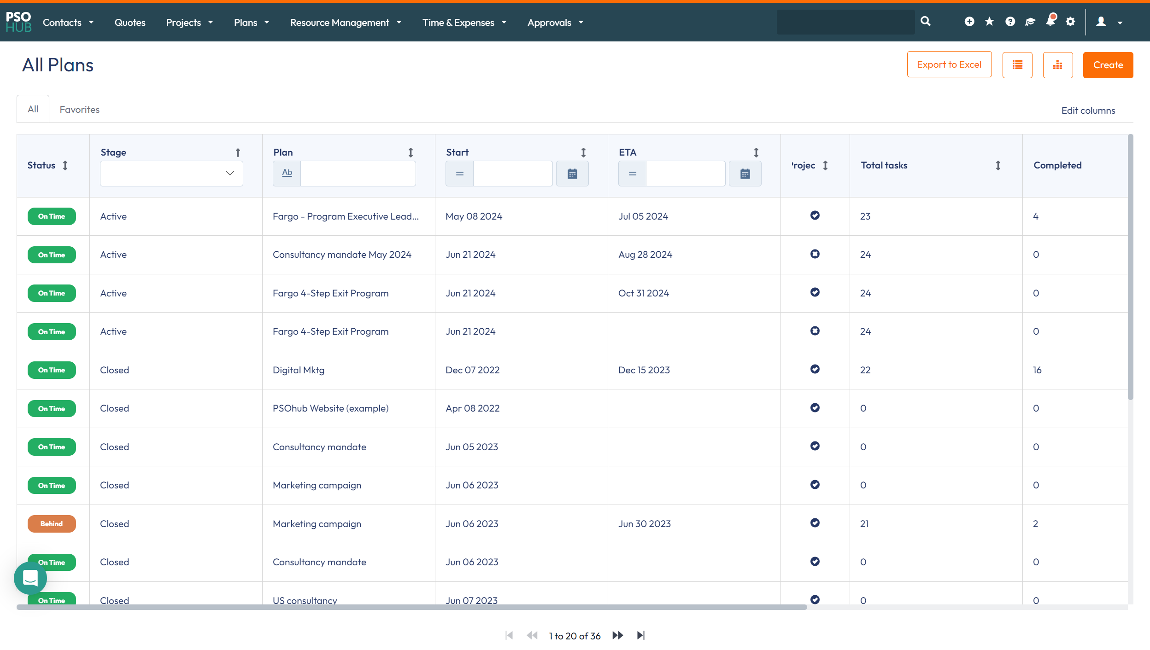Switch to chart view icon button
This screenshot has height=650, width=1150.
[x=1057, y=65]
